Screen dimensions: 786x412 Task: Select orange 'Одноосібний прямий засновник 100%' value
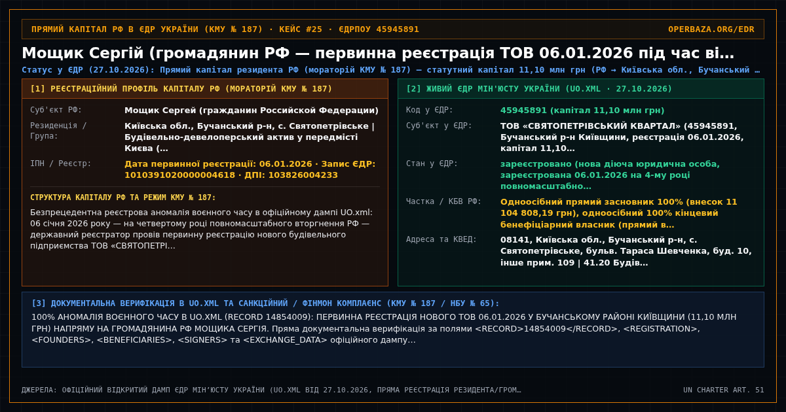619,213
